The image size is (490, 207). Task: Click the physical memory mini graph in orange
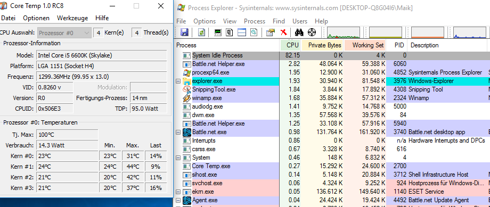click(428, 32)
